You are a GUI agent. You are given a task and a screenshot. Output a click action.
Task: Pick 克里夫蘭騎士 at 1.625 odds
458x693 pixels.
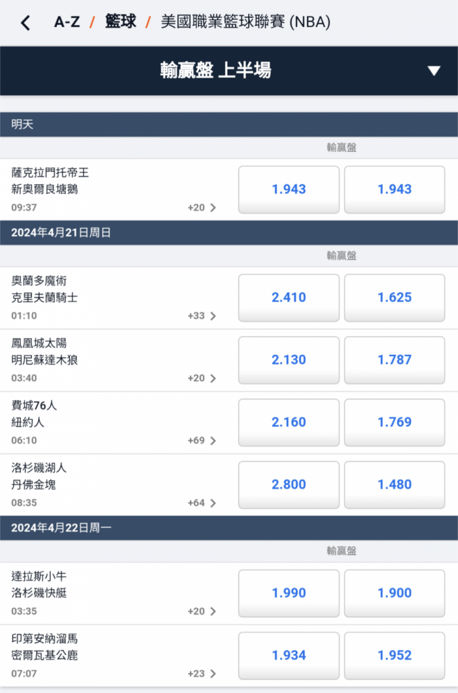(394, 297)
